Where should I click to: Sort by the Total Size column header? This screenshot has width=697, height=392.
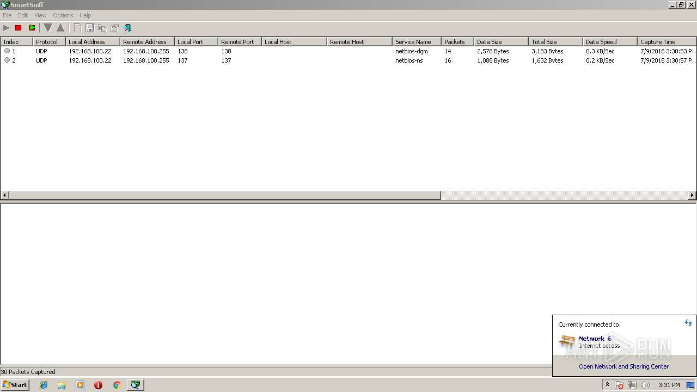555,42
